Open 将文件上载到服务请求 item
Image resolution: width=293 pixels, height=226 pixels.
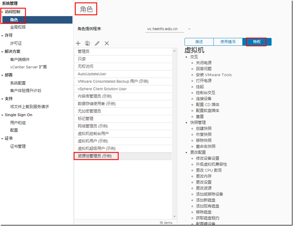click(30, 107)
